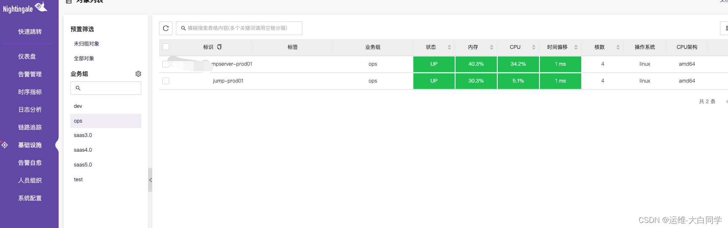Click the search icon in table filter
Viewport: 728px width, 228px height.
(x=183, y=28)
